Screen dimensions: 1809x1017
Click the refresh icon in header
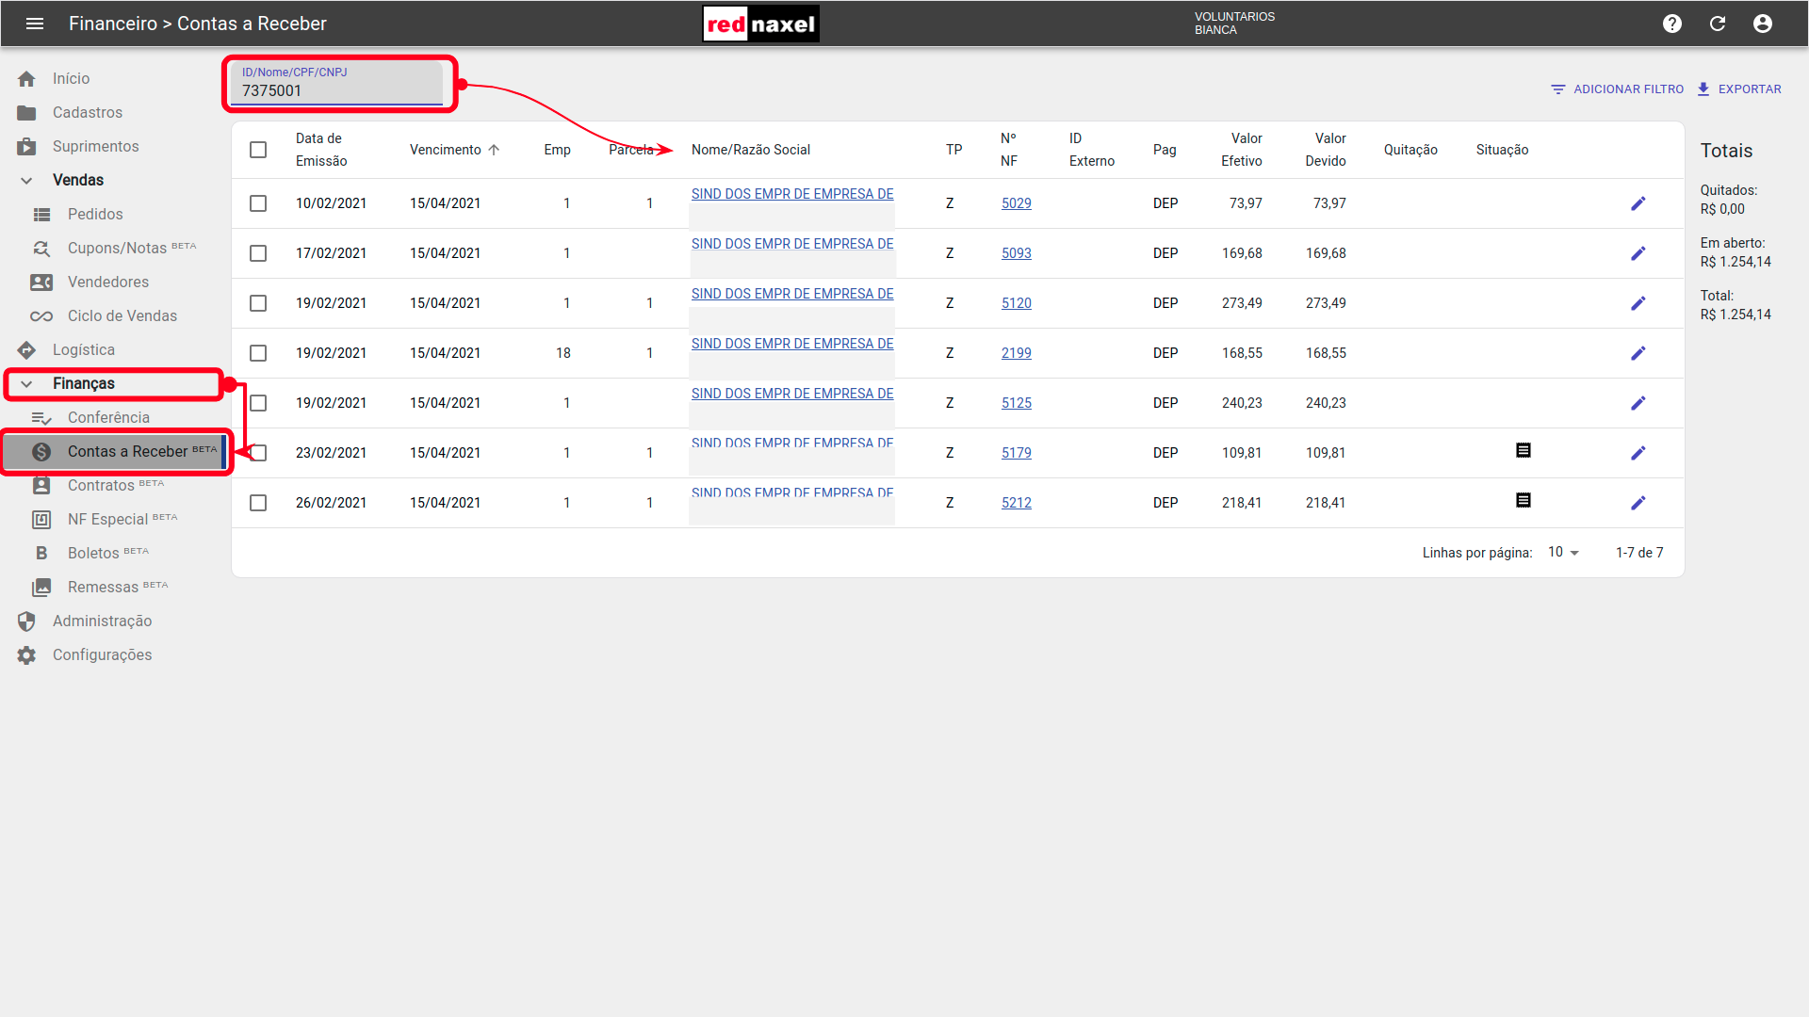tap(1718, 24)
